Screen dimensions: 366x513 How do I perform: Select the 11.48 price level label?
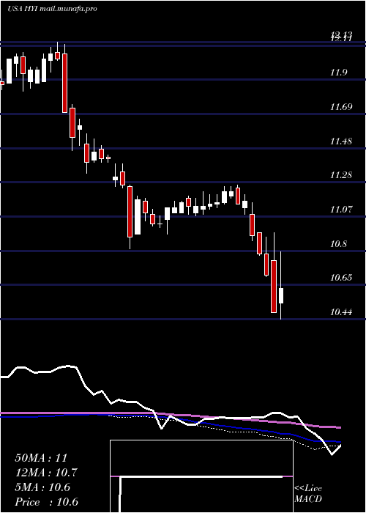[341, 141]
